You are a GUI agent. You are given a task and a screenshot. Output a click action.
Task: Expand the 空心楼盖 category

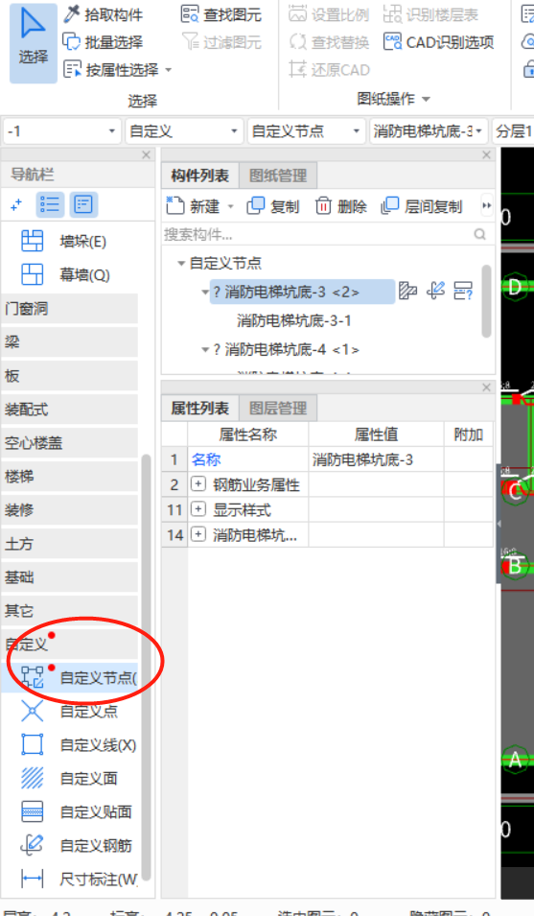point(70,443)
